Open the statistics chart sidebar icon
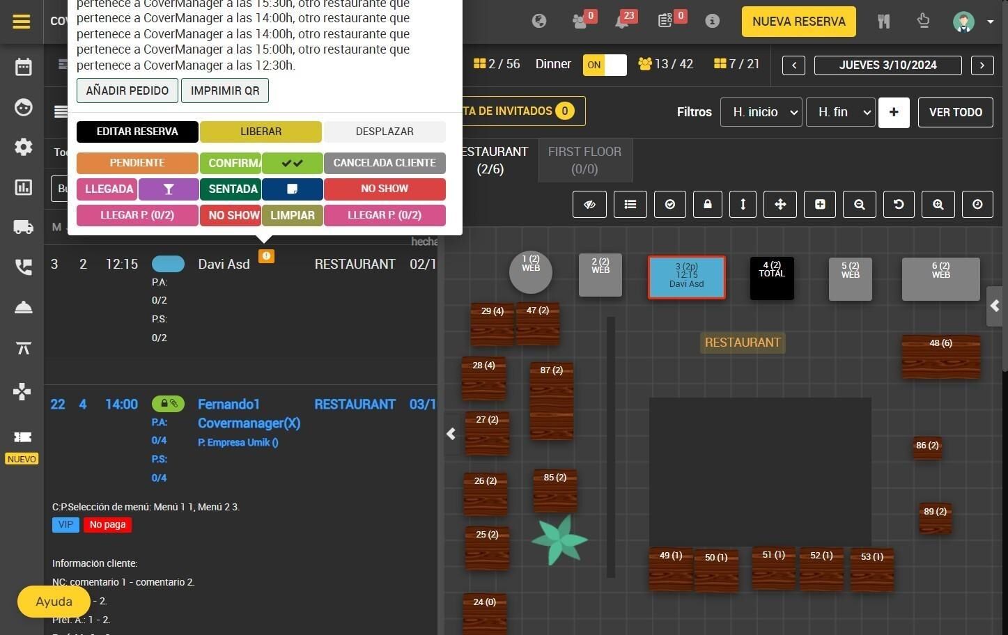Viewport: 1008px width, 635px height. (23, 187)
